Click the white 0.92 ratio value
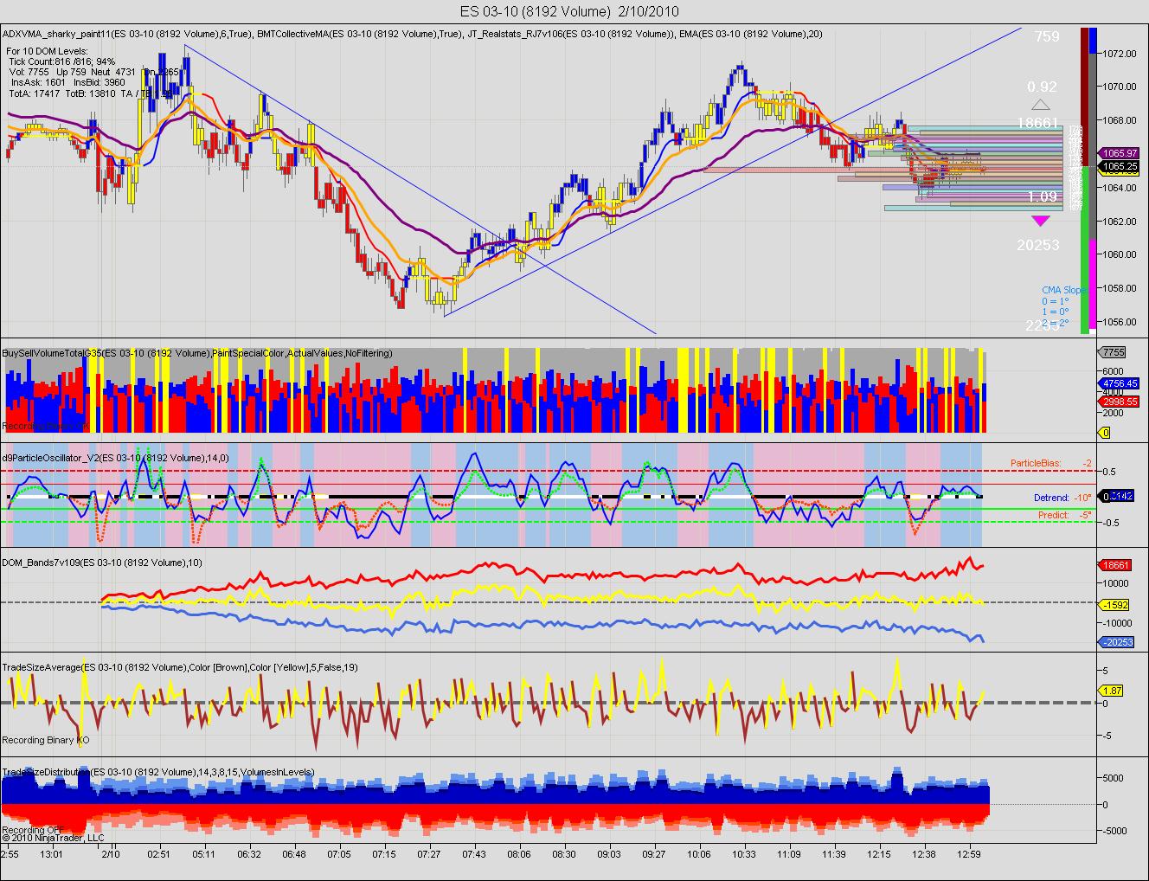 pyautogui.click(x=1042, y=87)
